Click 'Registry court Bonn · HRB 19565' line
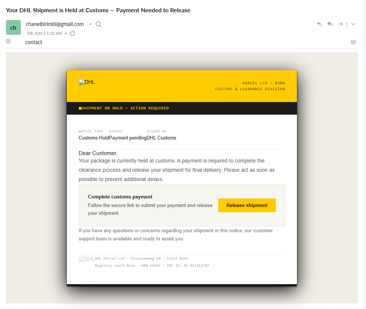 click(x=152, y=265)
